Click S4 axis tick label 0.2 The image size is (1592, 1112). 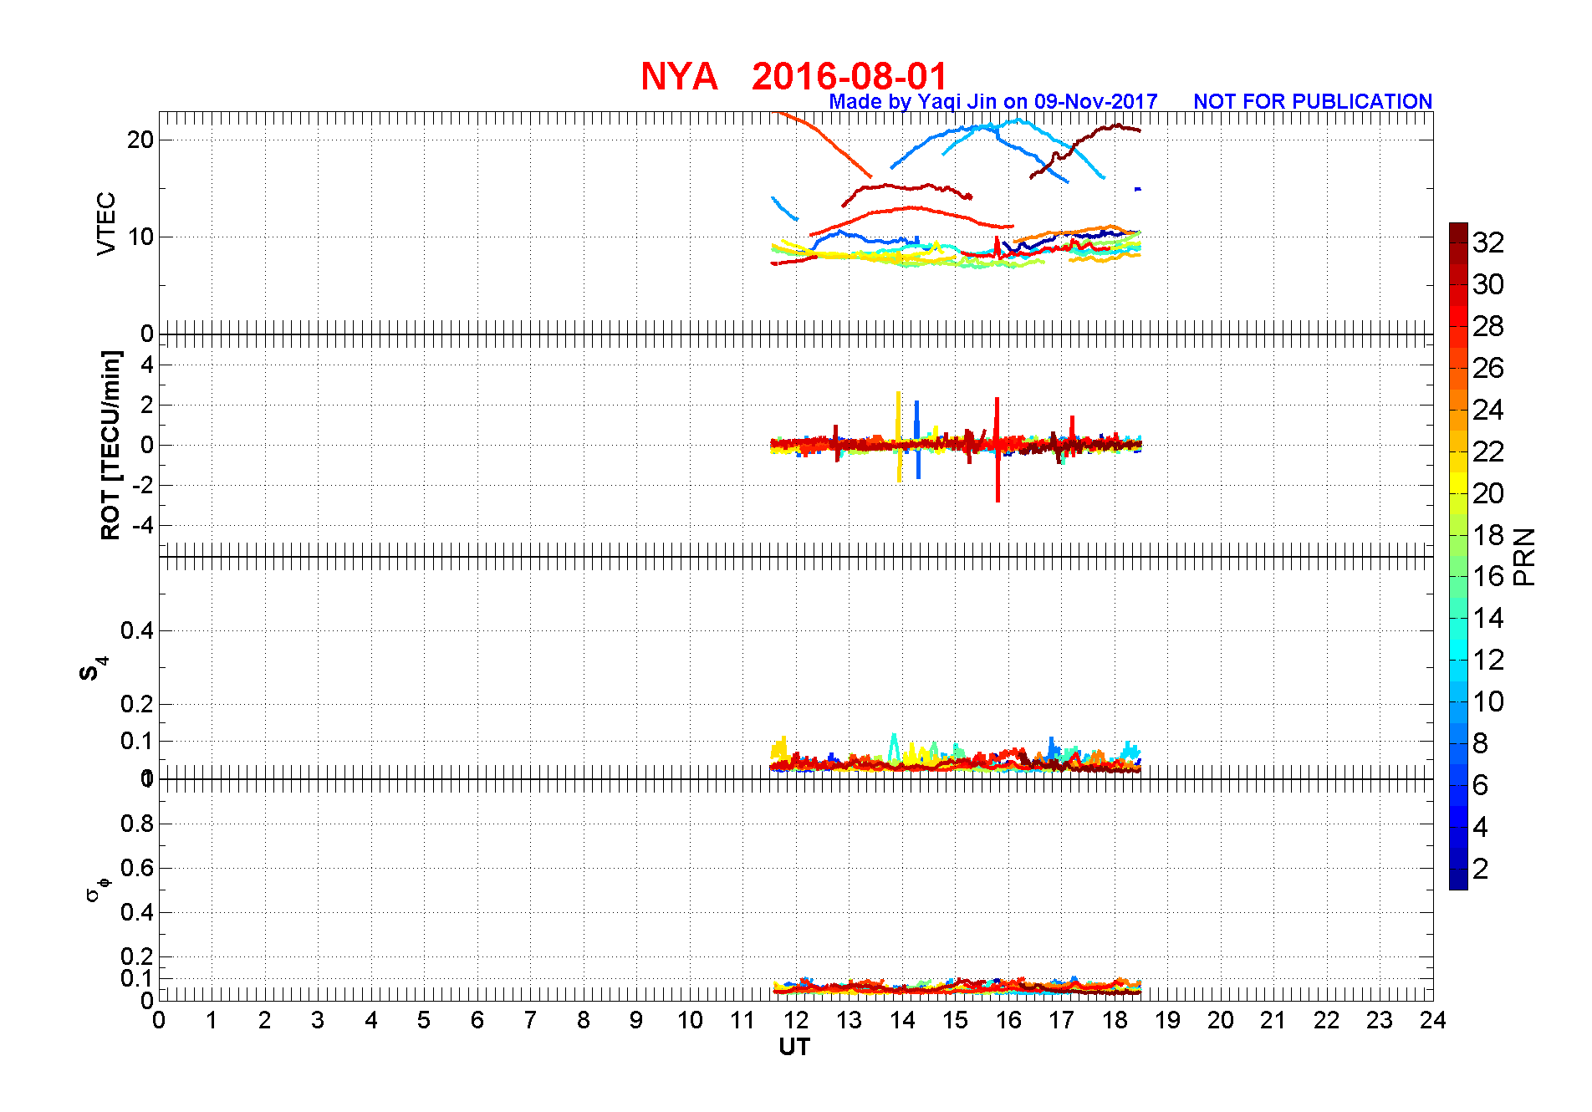click(x=138, y=704)
